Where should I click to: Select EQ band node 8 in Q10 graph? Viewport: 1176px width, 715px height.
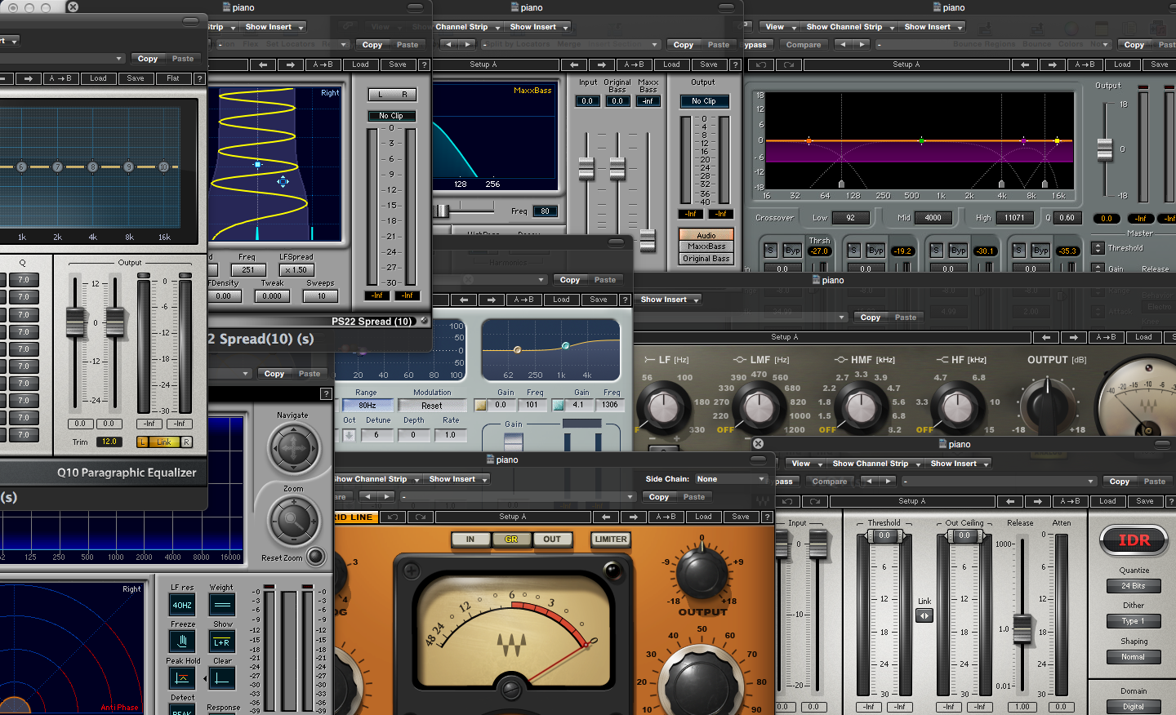click(93, 167)
